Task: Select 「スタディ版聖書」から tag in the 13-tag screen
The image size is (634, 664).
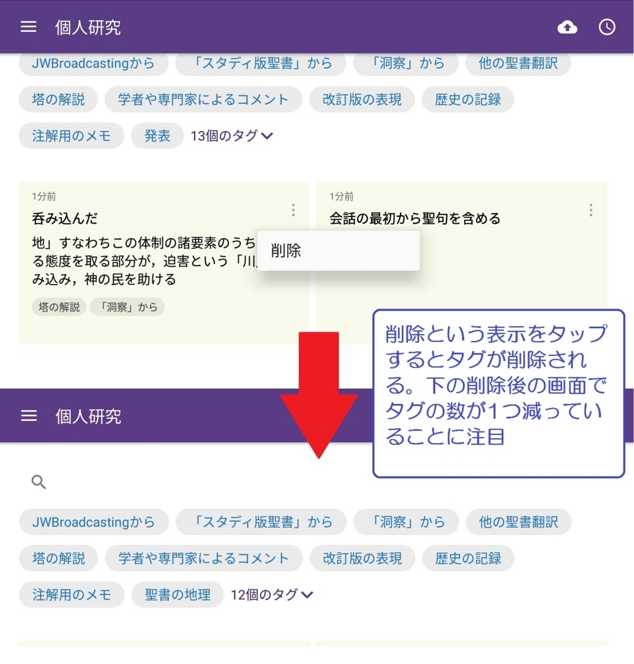Action: 261,64
